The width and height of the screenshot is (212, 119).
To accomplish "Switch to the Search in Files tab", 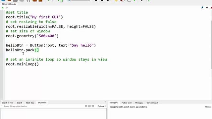I will click(8, 103).
